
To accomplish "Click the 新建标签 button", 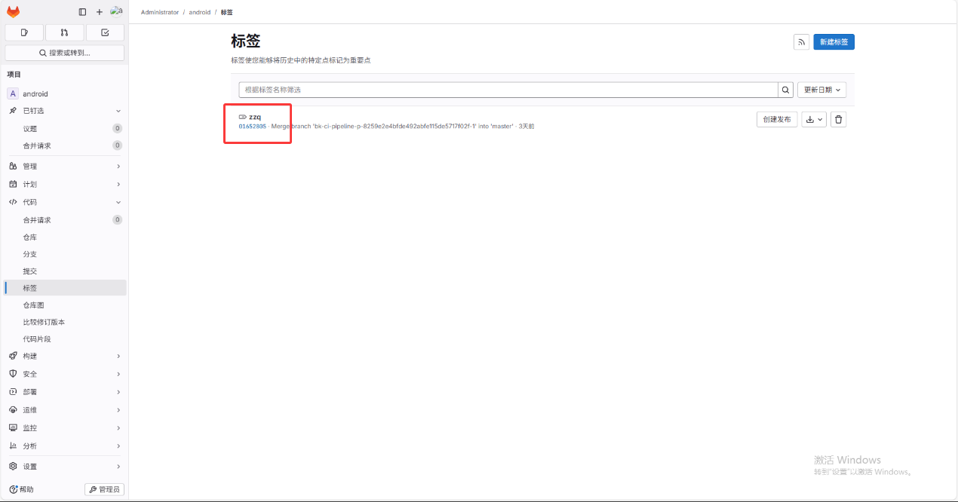I will [834, 42].
